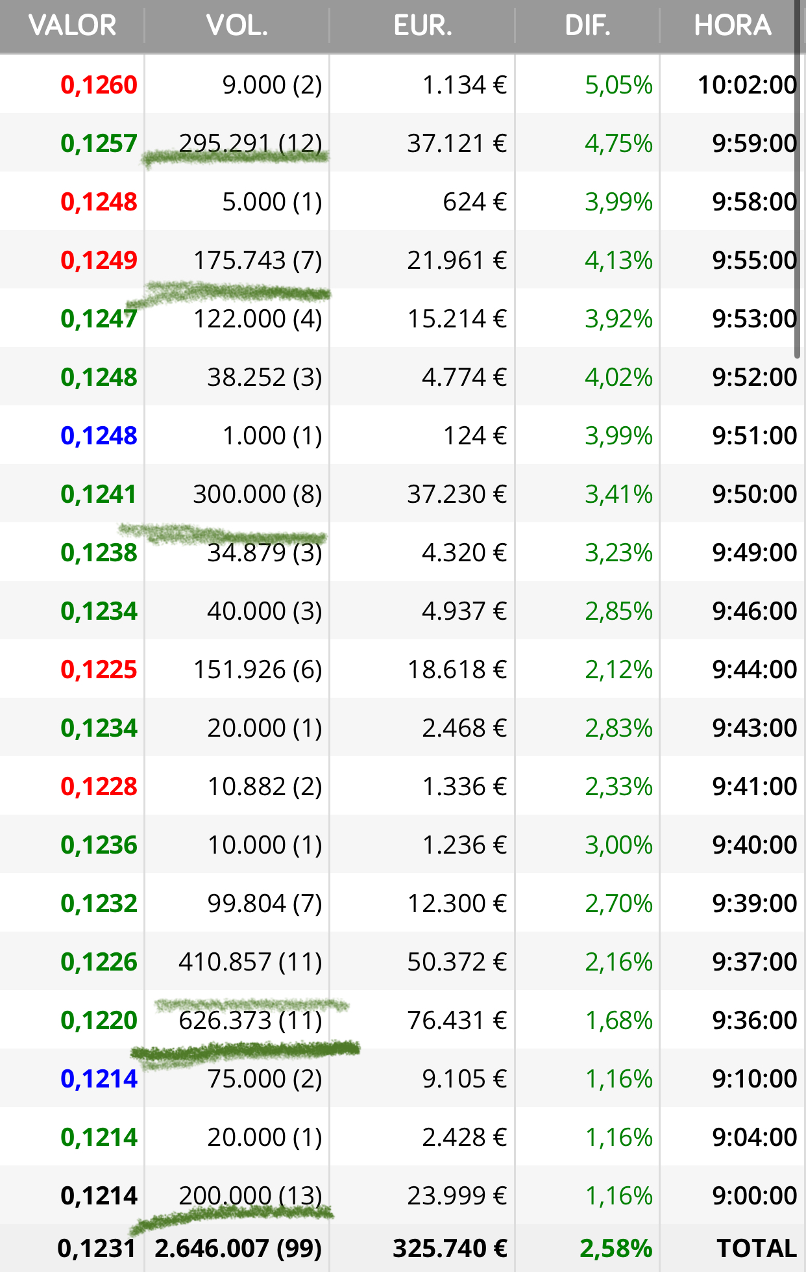Click the VALOR column header

(72, 26)
